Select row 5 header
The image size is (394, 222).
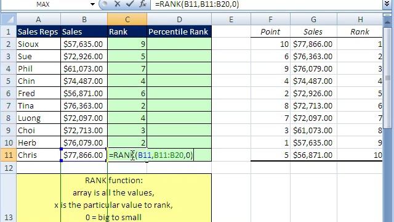(x=9, y=81)
